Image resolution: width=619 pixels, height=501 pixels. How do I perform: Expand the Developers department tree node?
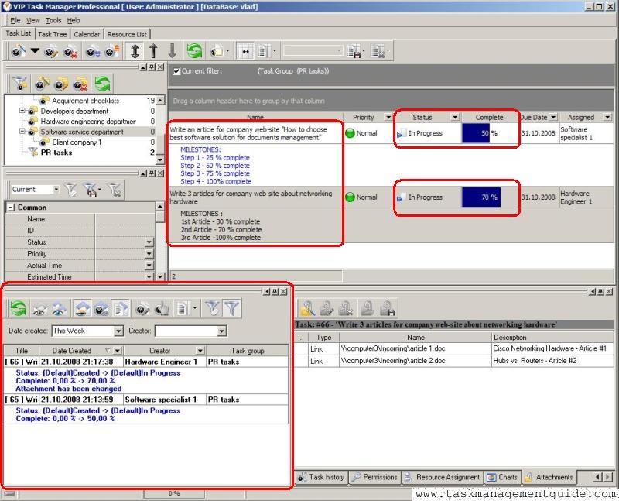(22, 111)
